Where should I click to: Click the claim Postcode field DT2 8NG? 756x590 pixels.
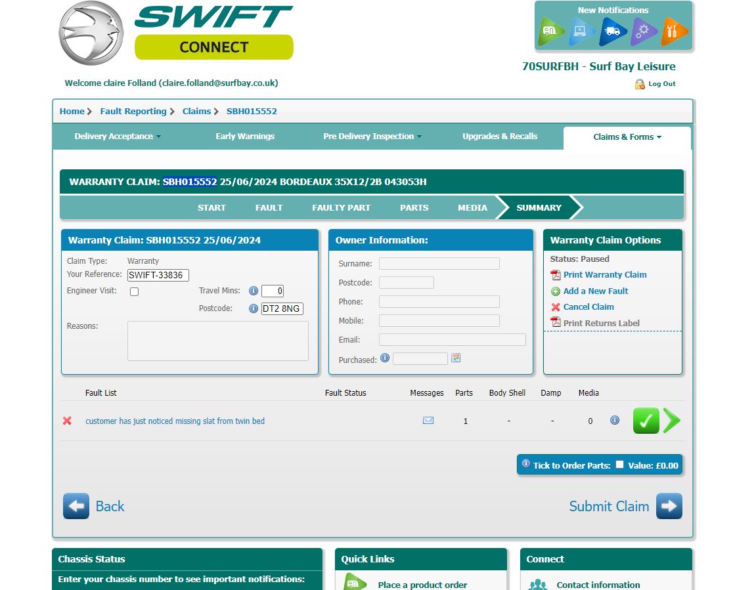click(282, 308)
